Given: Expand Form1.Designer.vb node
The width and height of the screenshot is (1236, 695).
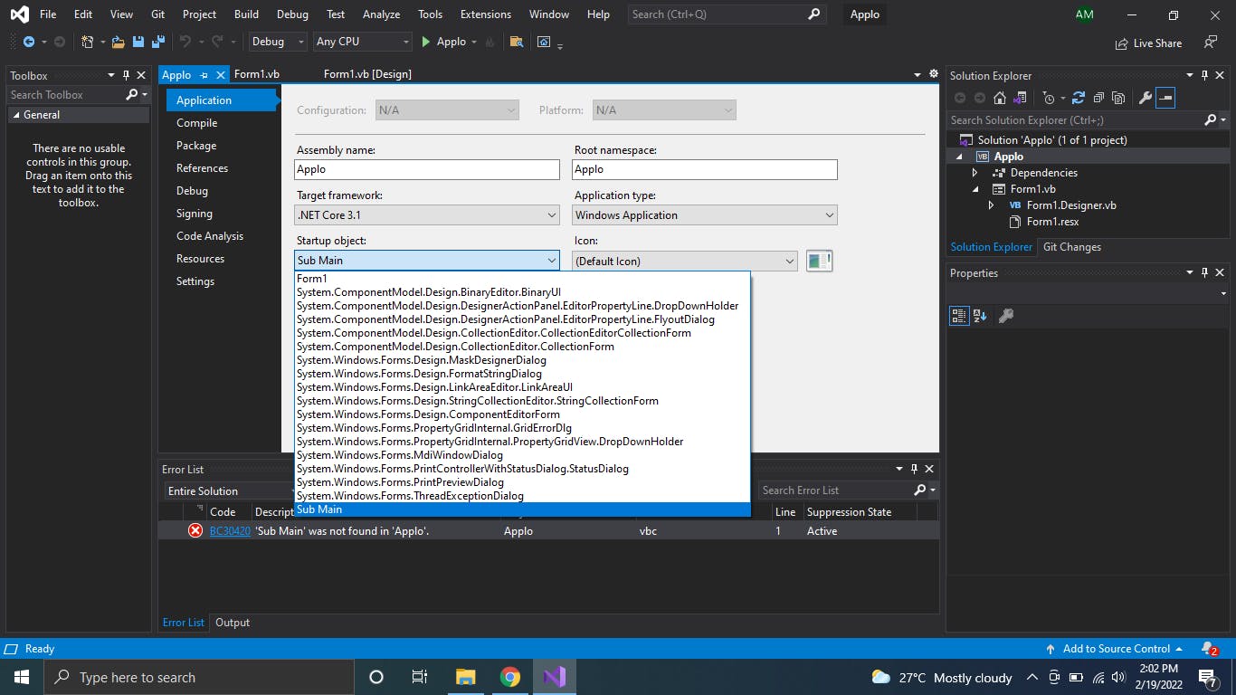Looking at the screenshot, I should [x=992, y=205].
